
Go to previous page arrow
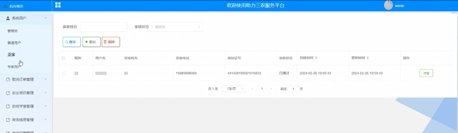(x=253, y=89)
